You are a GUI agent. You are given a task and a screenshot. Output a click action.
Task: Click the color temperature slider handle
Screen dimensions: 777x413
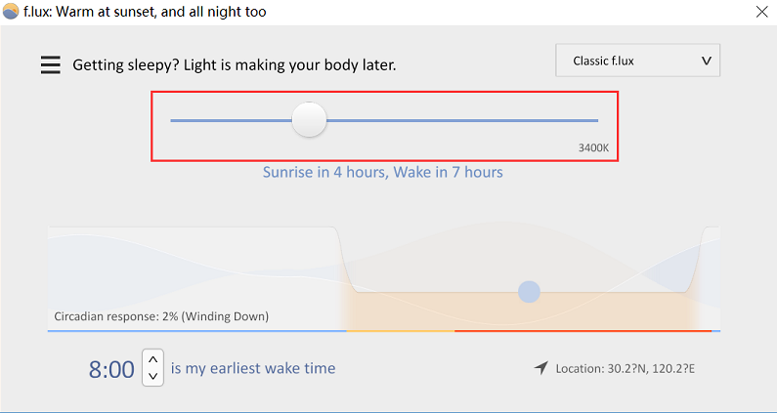309,119
